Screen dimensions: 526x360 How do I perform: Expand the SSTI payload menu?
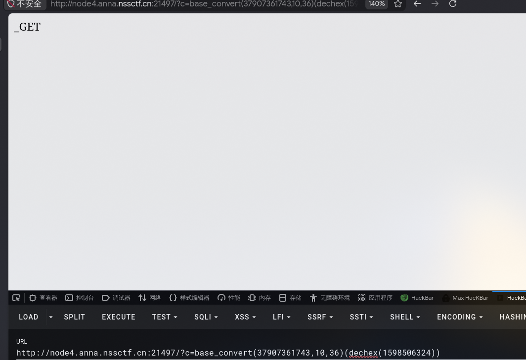pos(361,317)
